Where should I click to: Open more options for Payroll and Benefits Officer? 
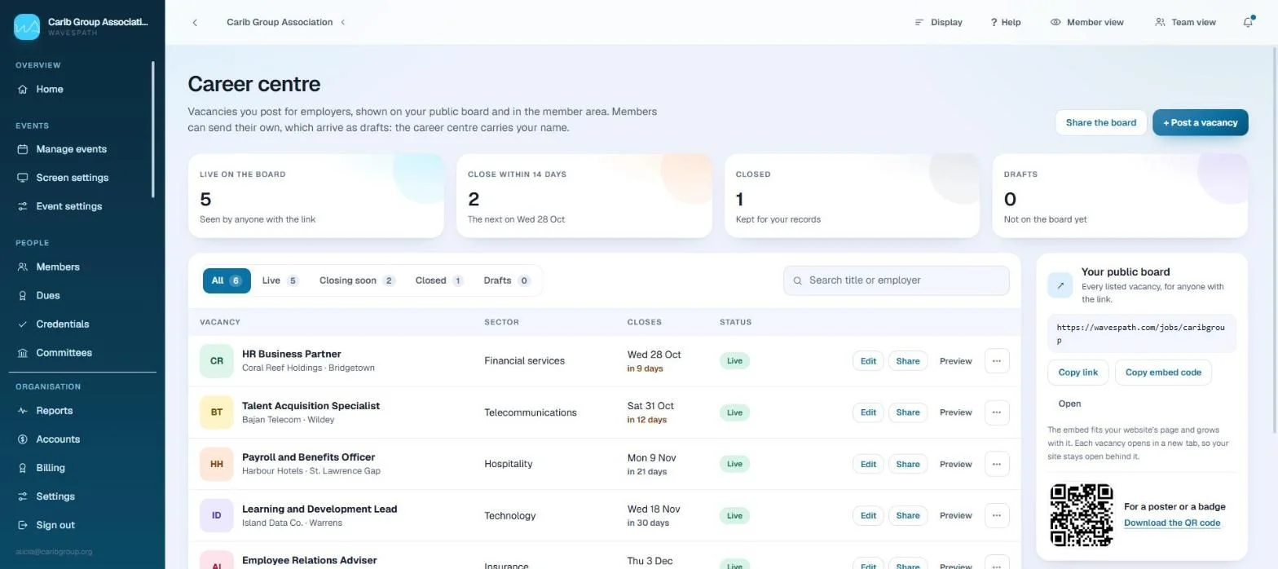click(997, 464)
